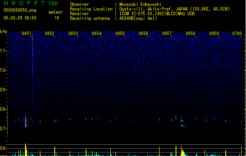Screen dimensions: 246x156
Task: Click the 0652 time marker
Action: click(x=50, y=34)
